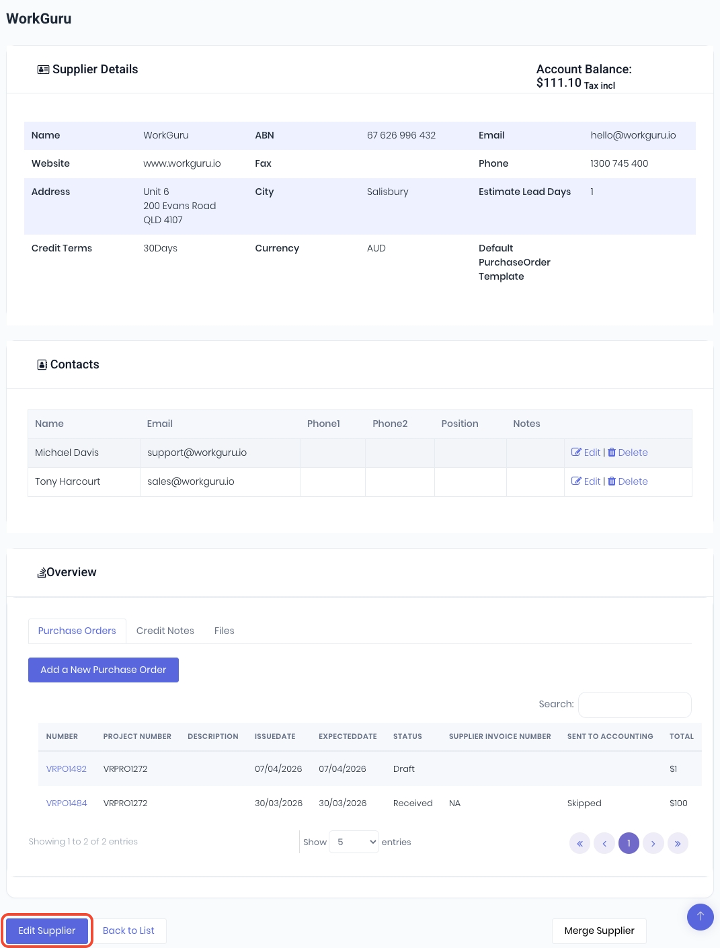The image size is (720, 948).
Task: Click the phone number 1300 745 400
Action: click(x=619, y=163)
